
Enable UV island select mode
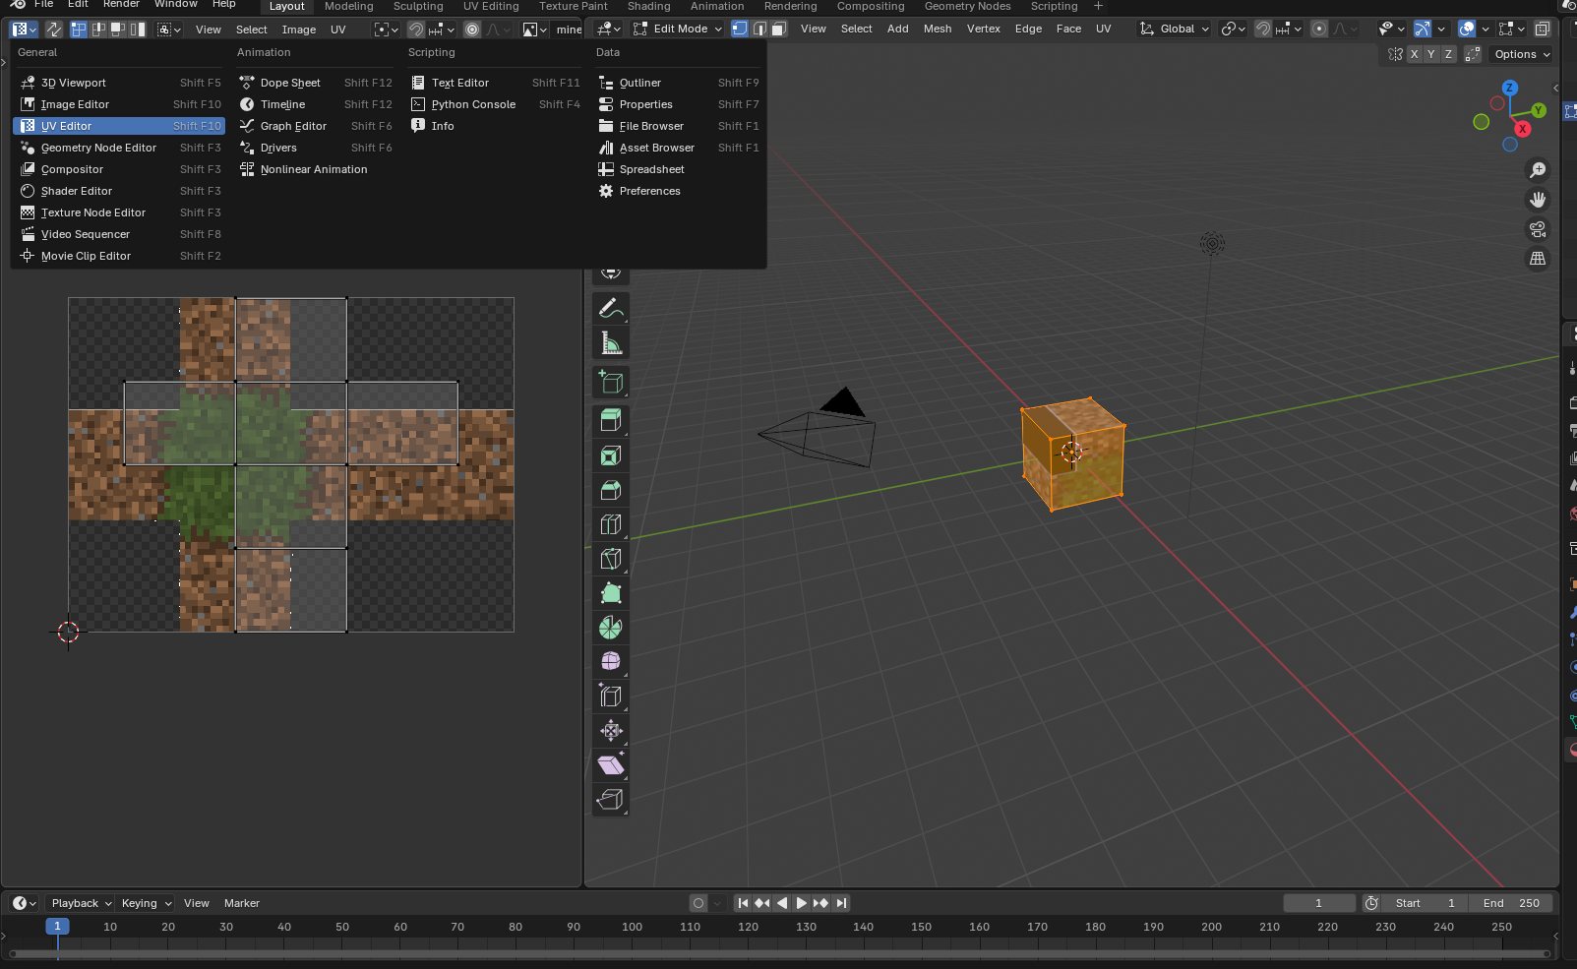click(138, 30)
